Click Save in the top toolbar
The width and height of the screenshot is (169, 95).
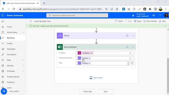coord(138,21)
